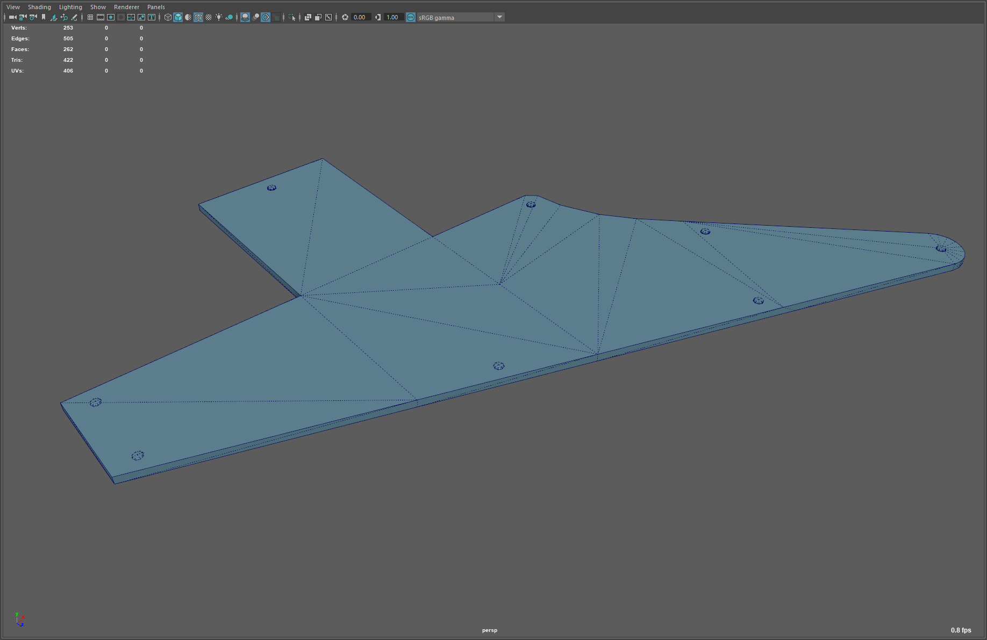Viewport: 987px width, 640px height.
Task: Open the Shading menu
Action: 39,7
